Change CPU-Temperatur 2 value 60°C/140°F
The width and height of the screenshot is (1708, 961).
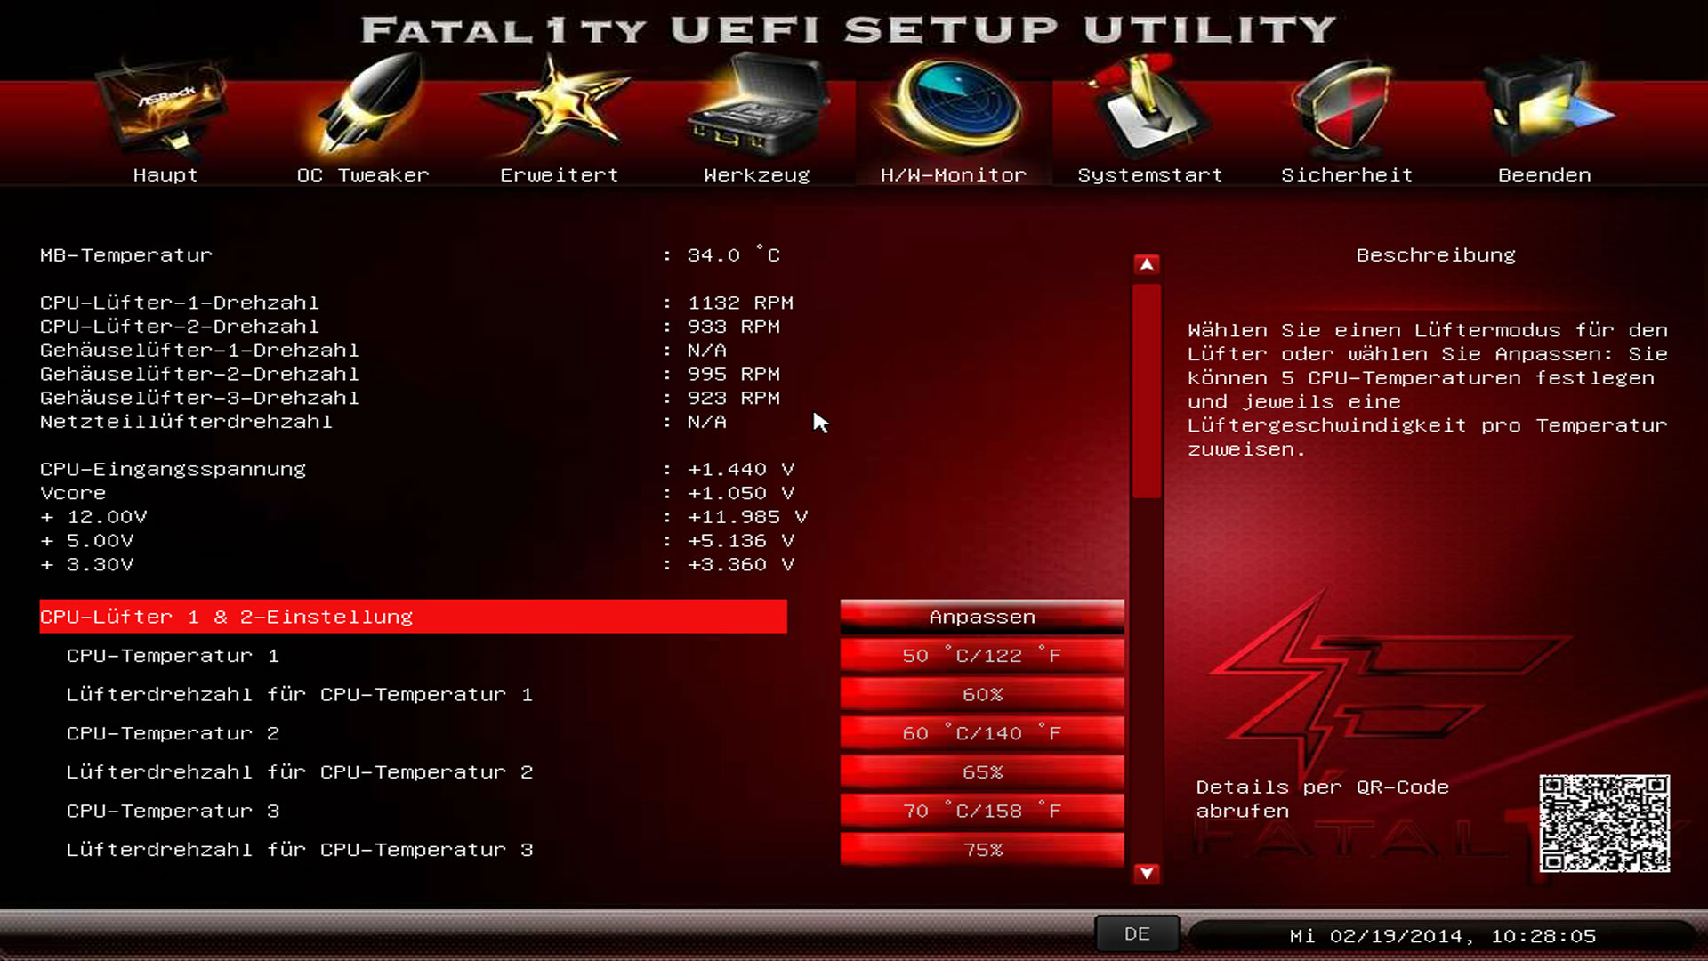[982, 733]
